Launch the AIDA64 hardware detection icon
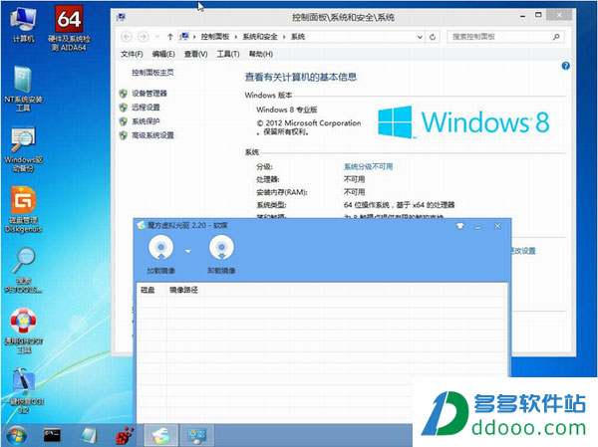This screenshot has height=447, width=598. (69, 28)
